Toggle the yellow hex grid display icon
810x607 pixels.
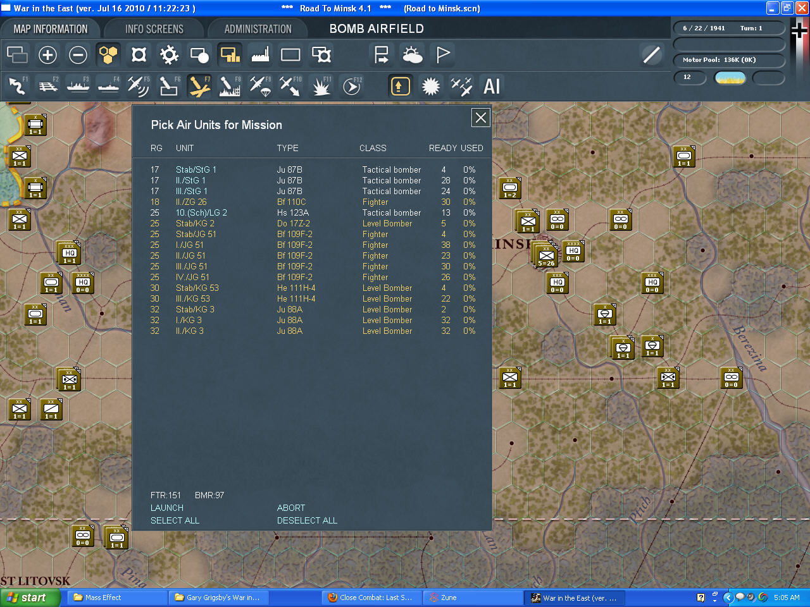[108, 55]
